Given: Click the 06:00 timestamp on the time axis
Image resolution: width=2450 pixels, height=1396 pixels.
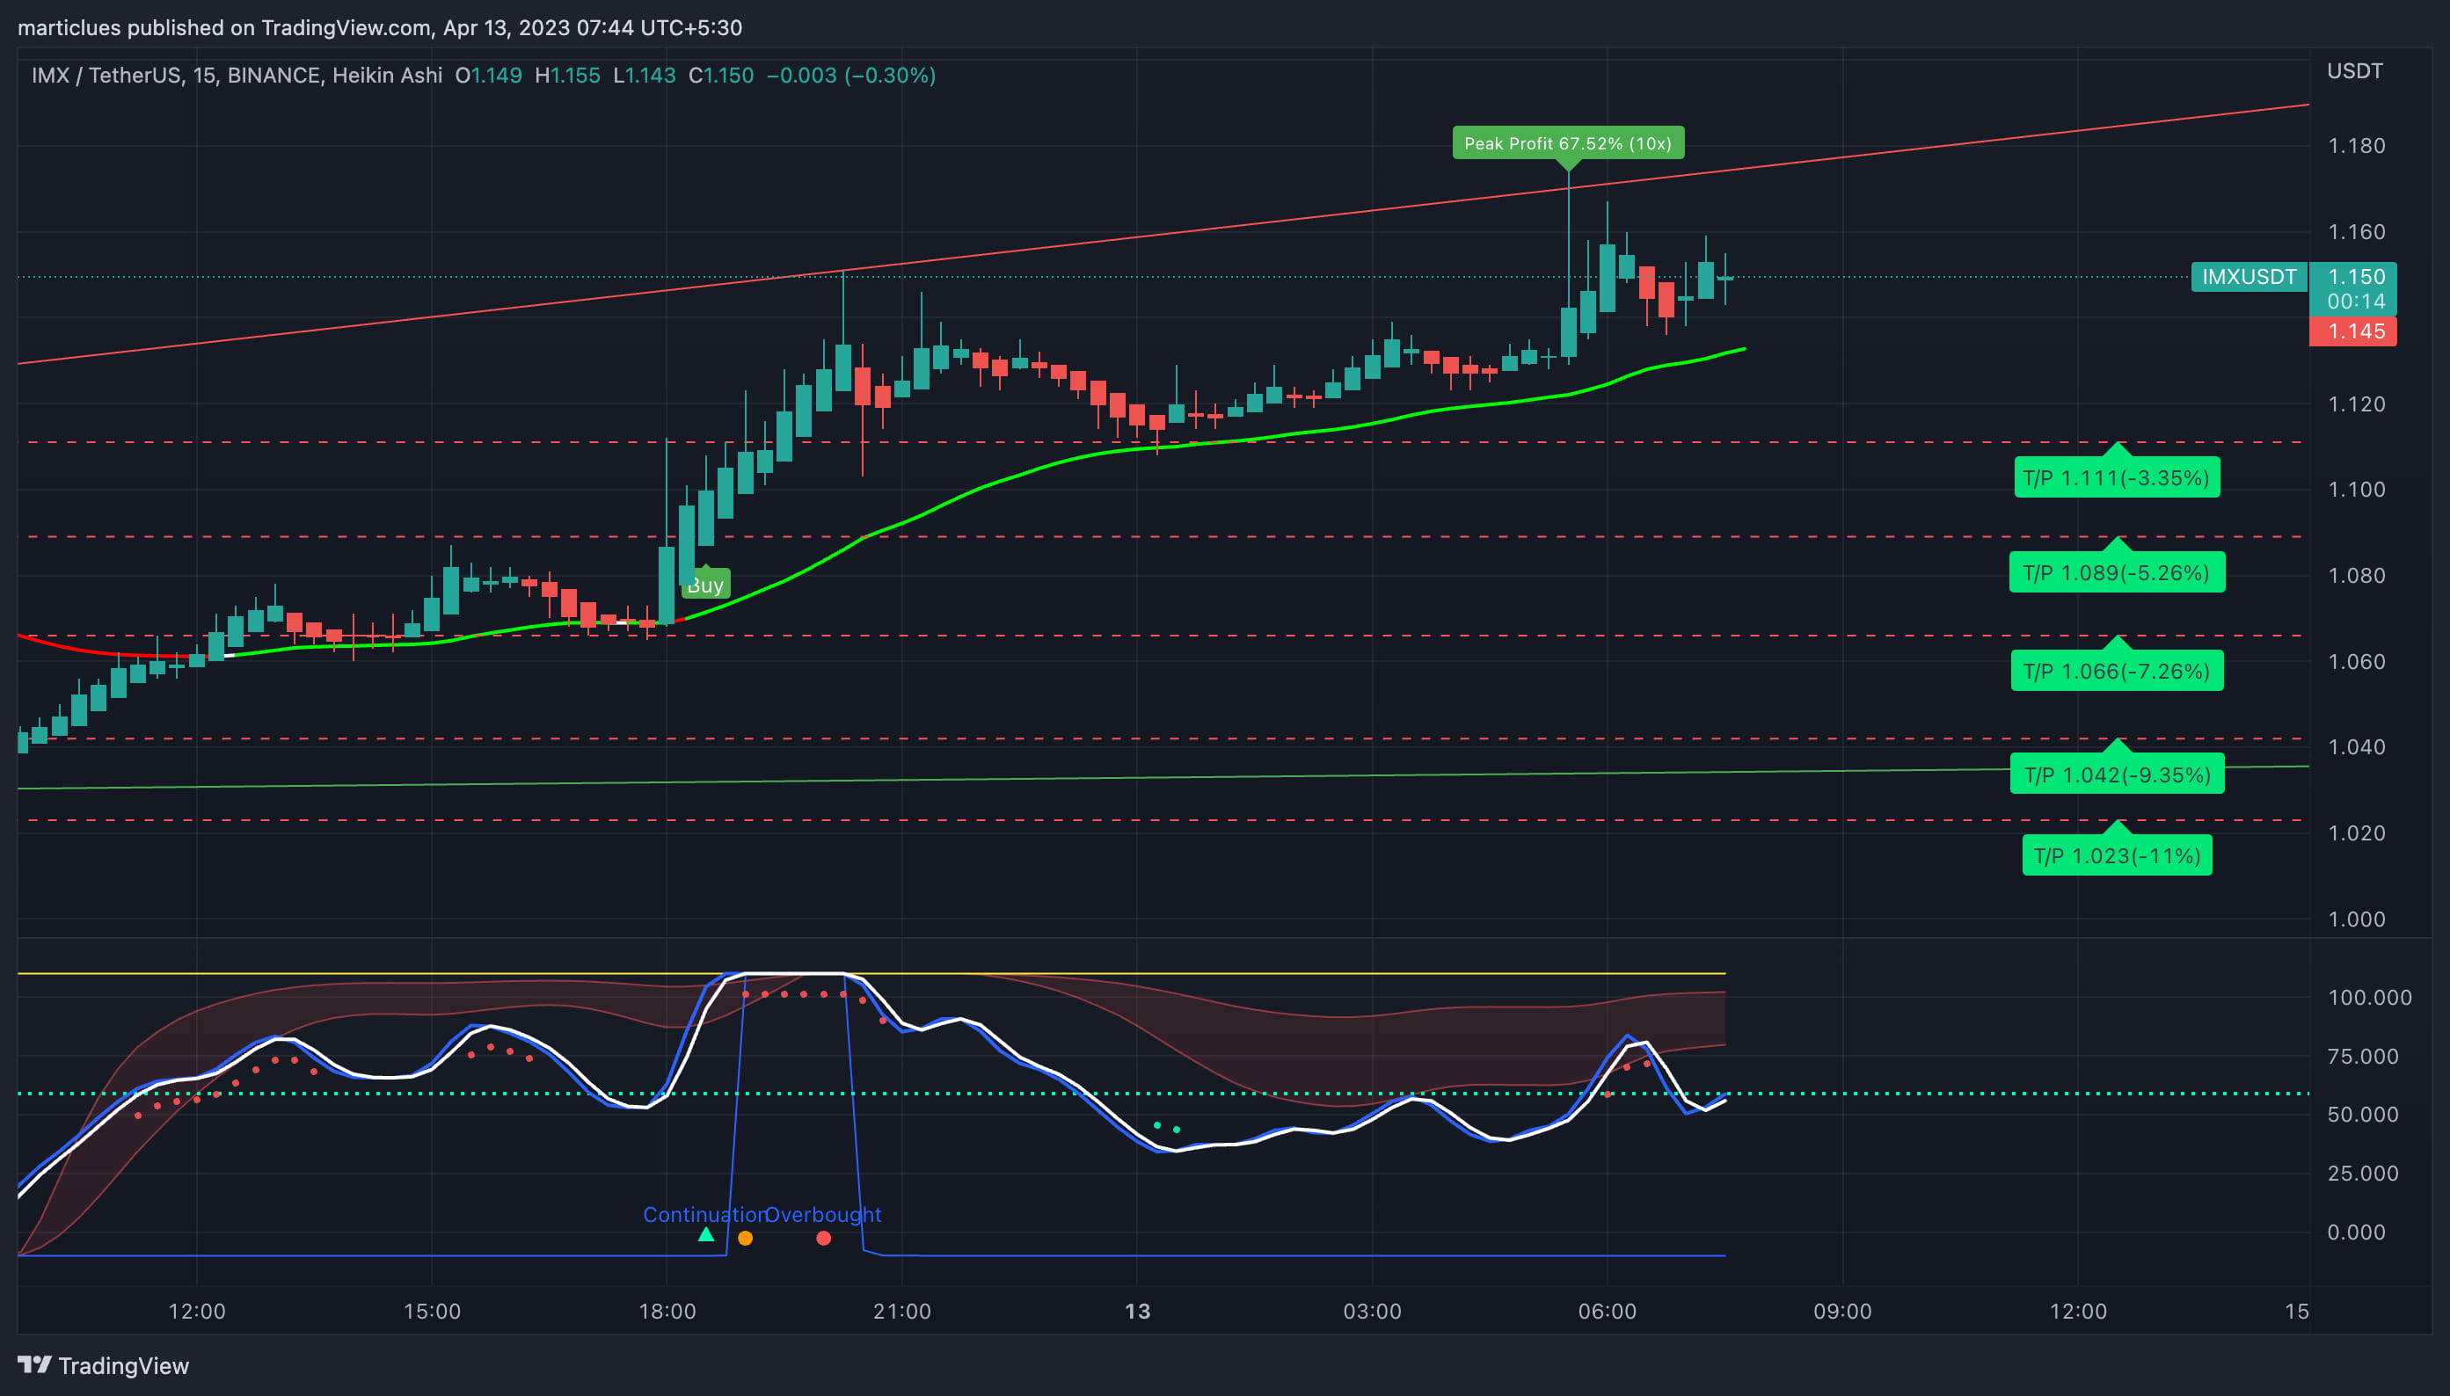Looking at the screenshot, I should click(1608, 1311).
